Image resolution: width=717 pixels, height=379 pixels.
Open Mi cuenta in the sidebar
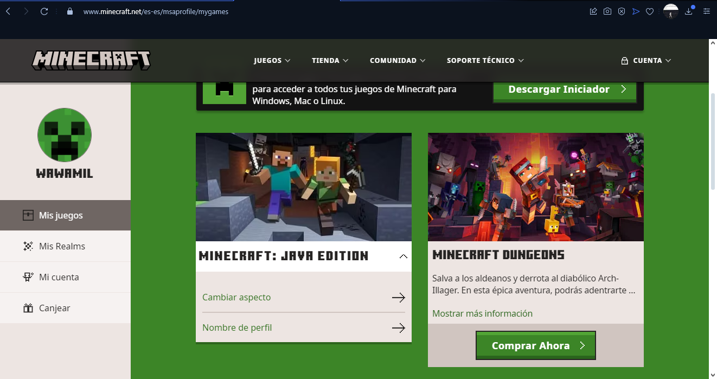[x=65, y=277]
